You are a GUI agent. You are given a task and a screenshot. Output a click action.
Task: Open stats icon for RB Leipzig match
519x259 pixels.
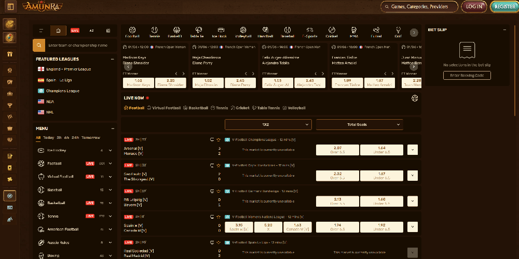coord(212,191)
